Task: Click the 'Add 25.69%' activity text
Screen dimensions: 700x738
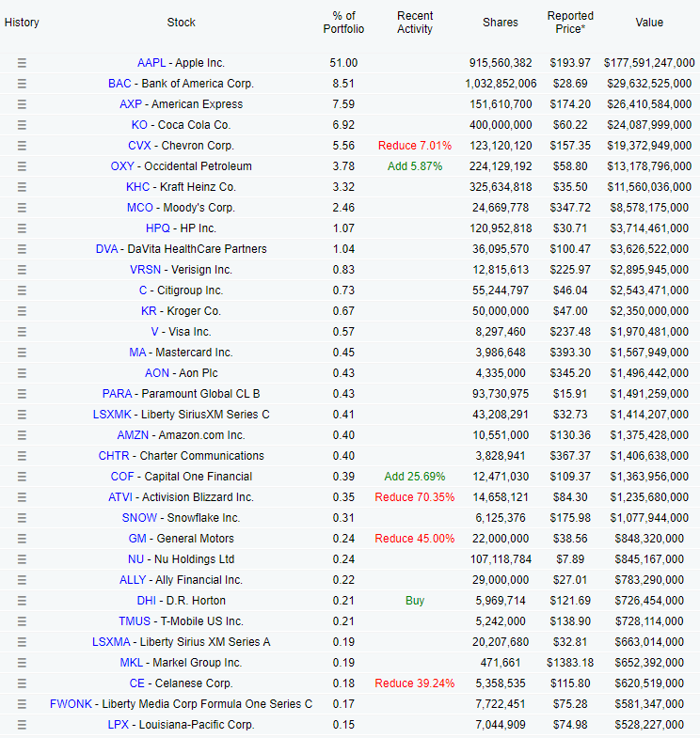Action: [x=415, y=477]
